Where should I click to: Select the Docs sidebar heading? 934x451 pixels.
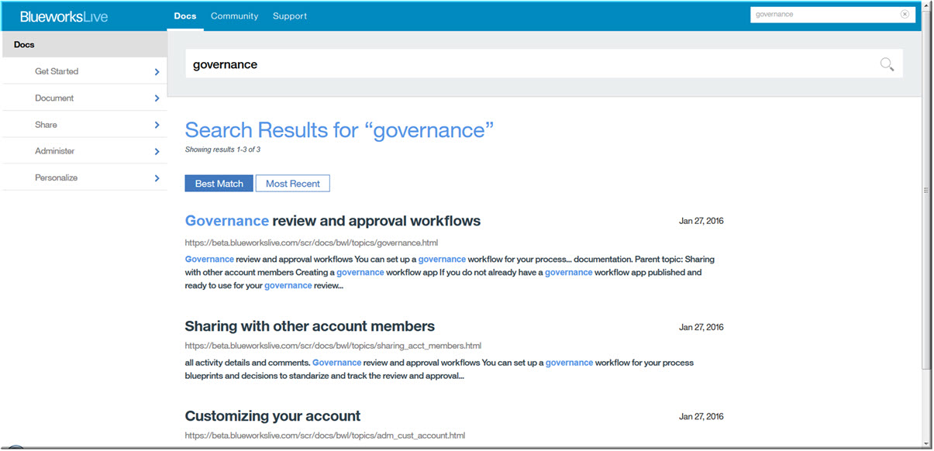tap(84, 45)
